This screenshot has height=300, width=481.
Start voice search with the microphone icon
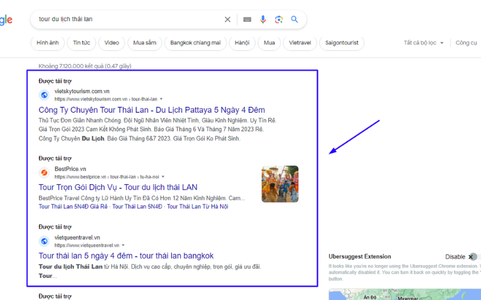click(x=263, y=20)
